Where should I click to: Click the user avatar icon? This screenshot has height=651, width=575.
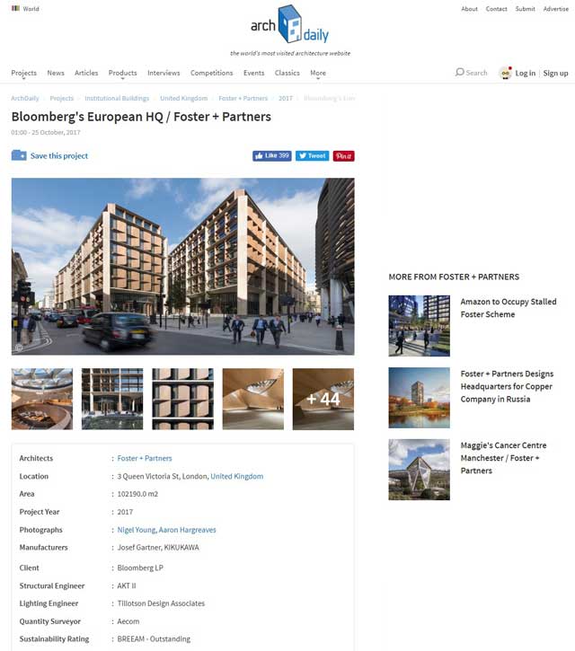click(505, 73)
